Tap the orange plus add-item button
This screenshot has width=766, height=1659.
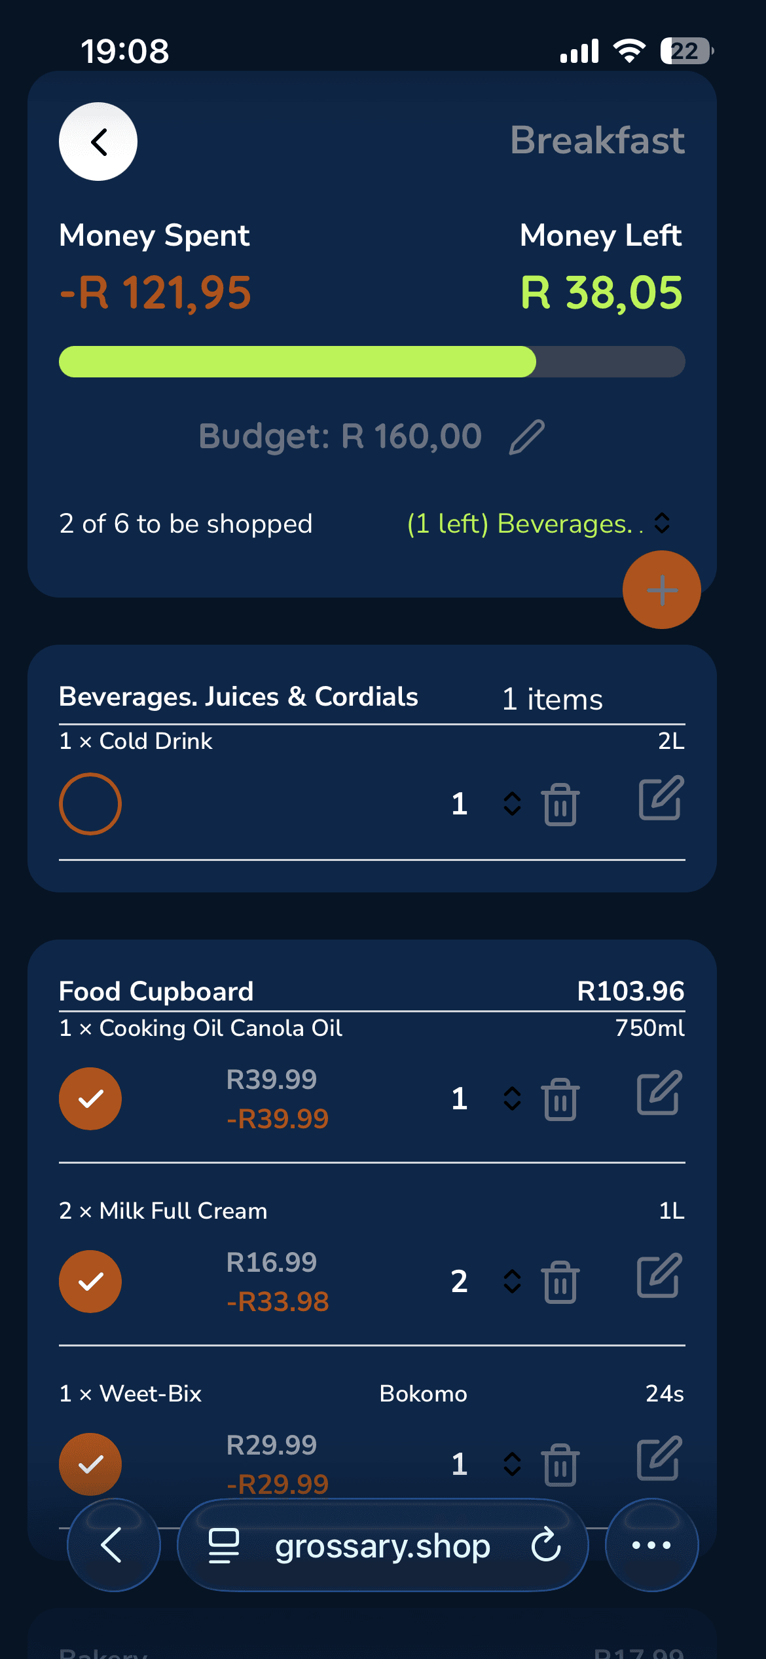click(x=661, y=590)
